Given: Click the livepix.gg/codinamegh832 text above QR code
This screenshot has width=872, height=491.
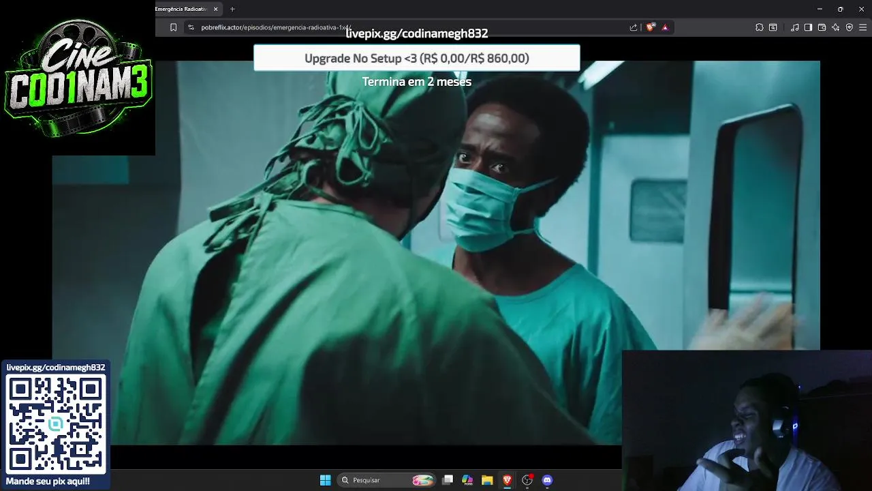Looking at the screenshot, I should pyautogui.click(x=56, y=368).
